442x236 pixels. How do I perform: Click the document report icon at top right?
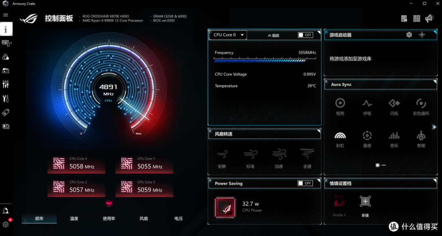click(x=404, y=18)
